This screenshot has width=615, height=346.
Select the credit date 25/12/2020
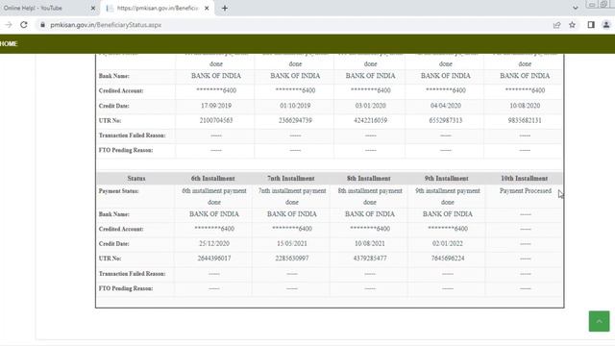pyautogui.click(x=214, y=243)
